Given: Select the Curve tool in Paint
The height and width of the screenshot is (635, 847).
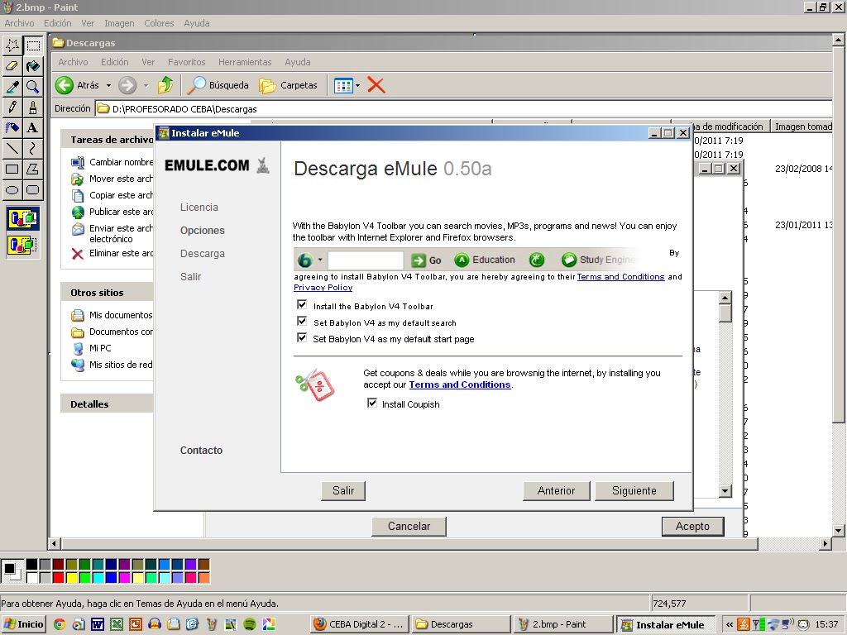Looking at the screenshot, I should pyautogui.click(x=33, y=148).
